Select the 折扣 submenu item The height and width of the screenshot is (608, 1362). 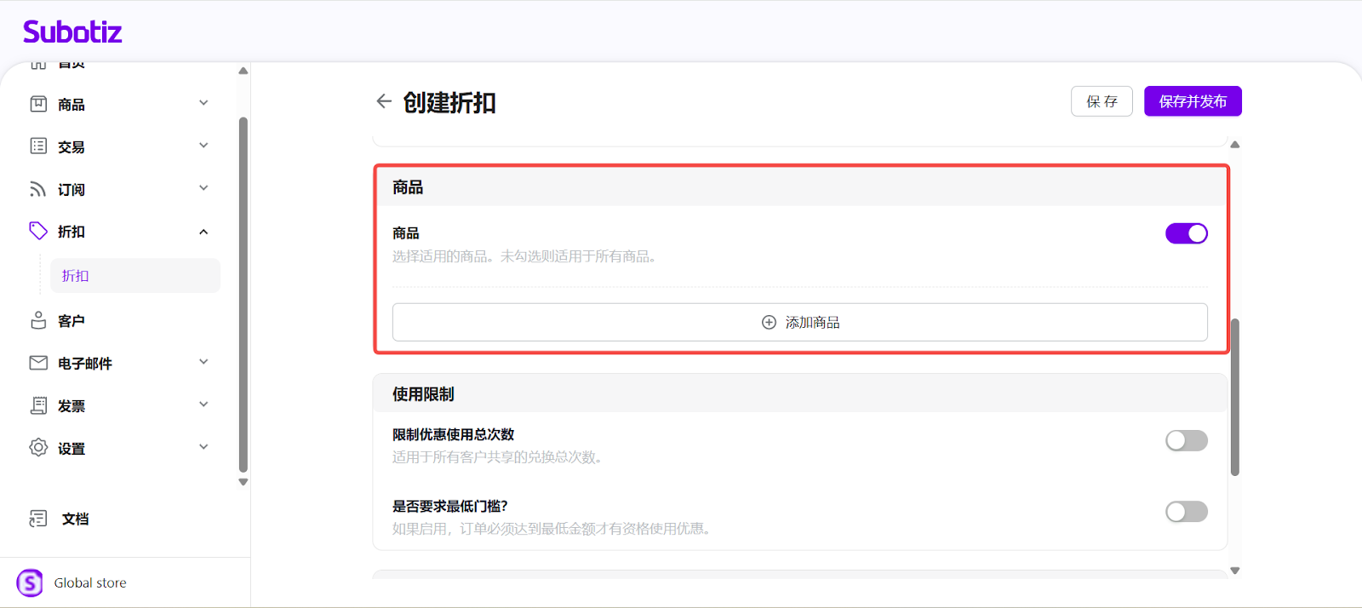[76, 276]
